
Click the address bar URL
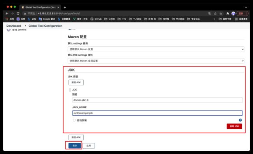coord(59,14)
